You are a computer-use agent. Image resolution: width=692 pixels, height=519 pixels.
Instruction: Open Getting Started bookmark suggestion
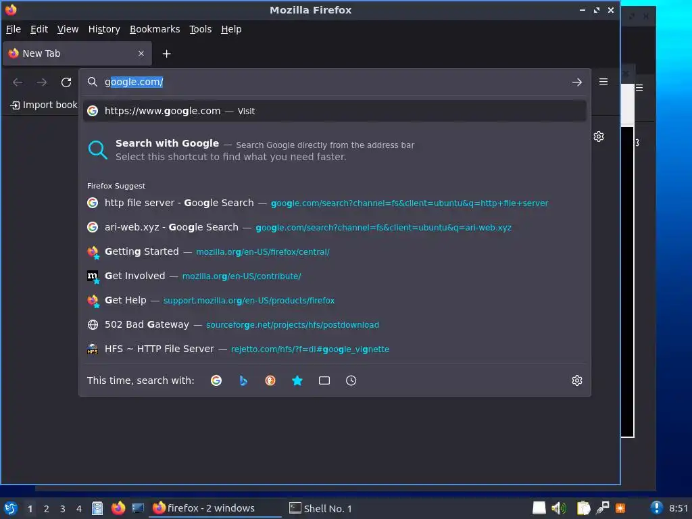(x=335, y=251)
